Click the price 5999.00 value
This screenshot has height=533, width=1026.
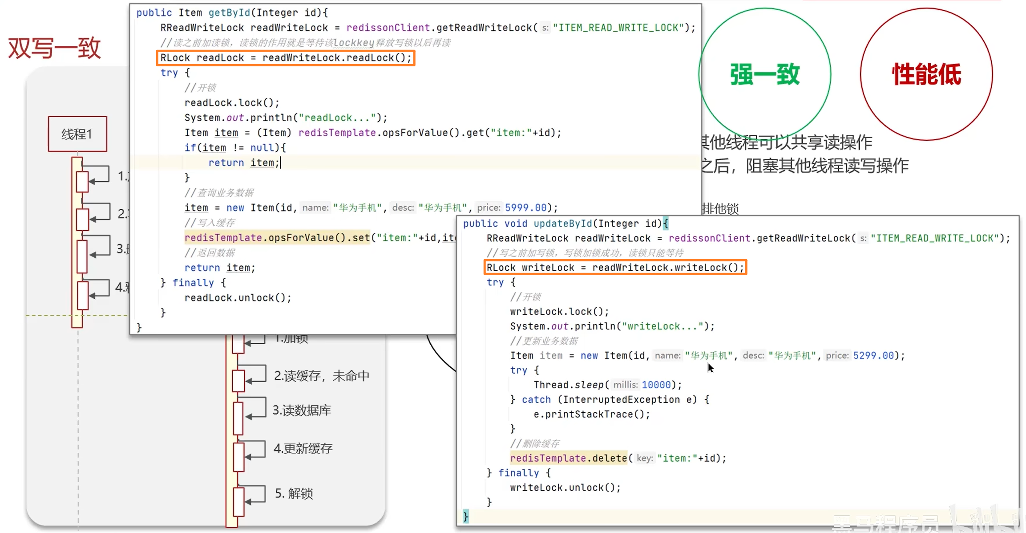tap(525, 208)
